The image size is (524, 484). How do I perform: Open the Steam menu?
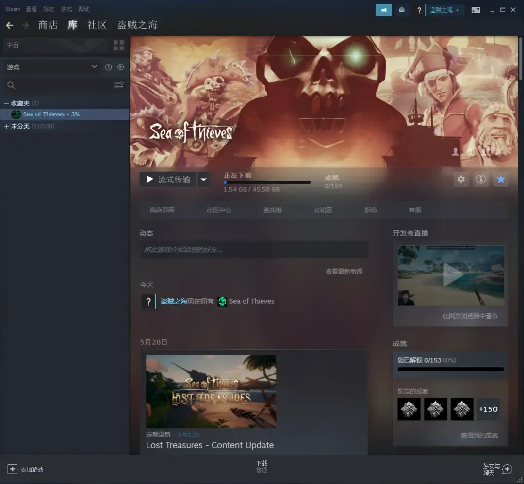tap(13, 9)
